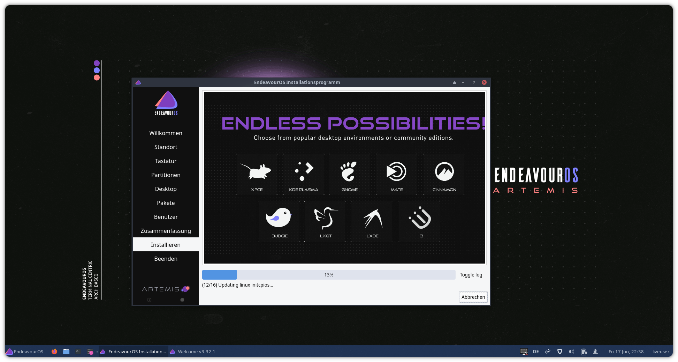The width and height of the screenshot is (678, 362).
Task: Open the notifications bell tray icon
Action: coord(595,352)
